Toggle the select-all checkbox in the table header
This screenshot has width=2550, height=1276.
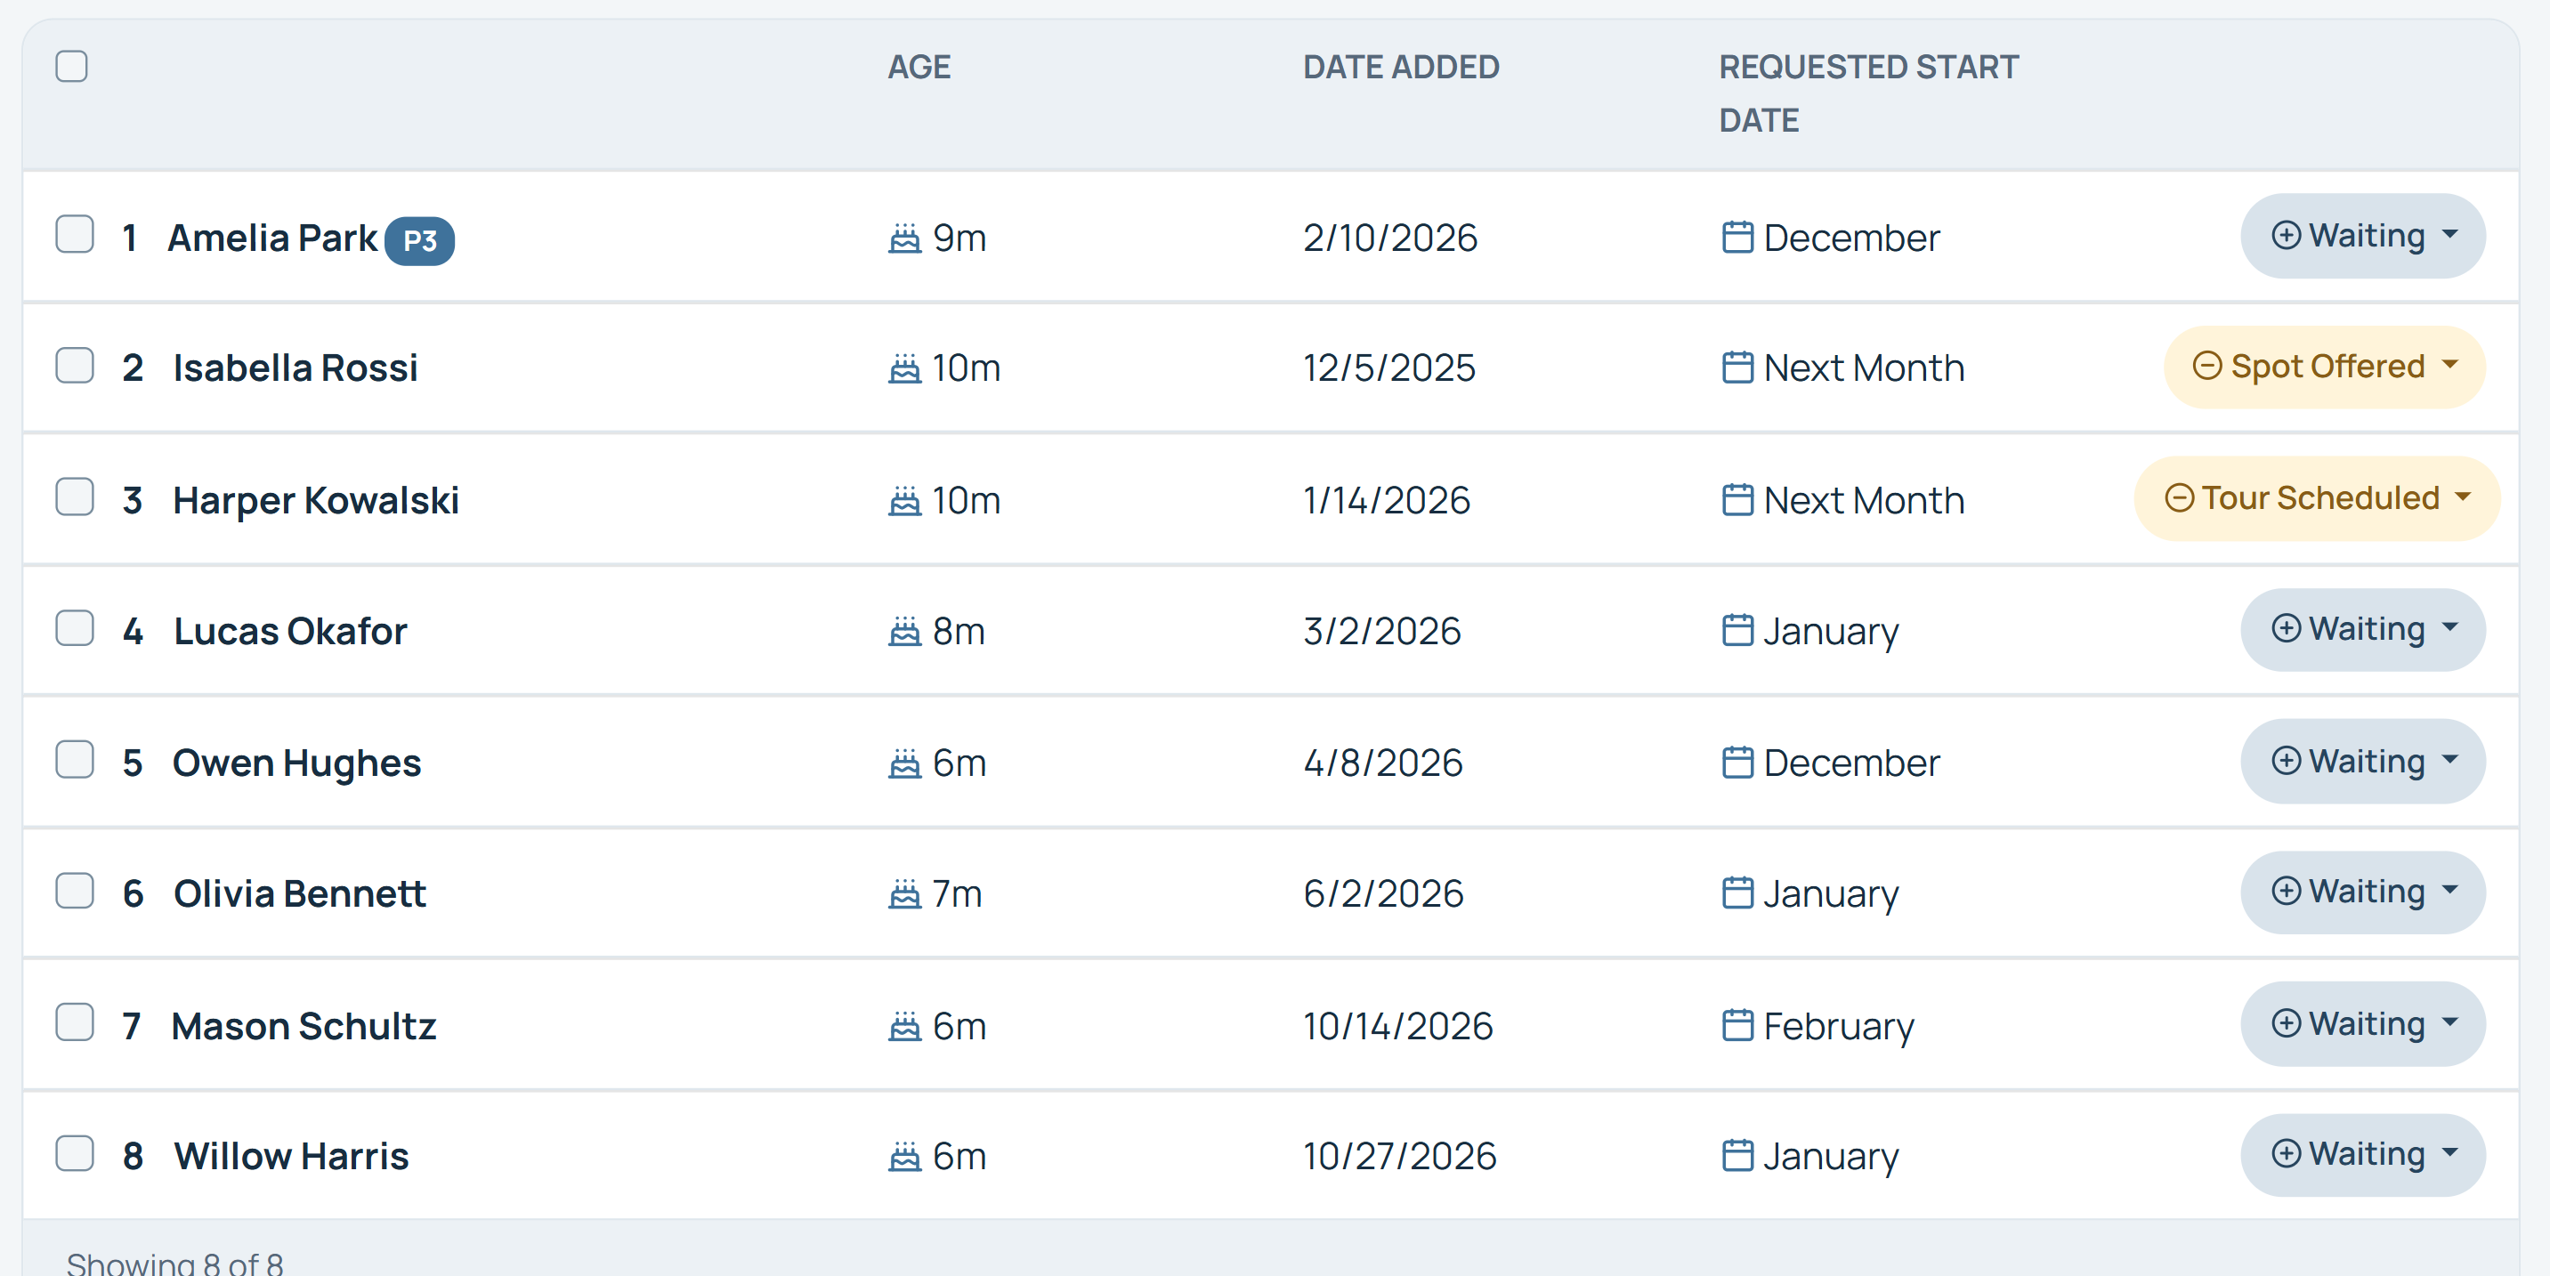pos(71,67)
